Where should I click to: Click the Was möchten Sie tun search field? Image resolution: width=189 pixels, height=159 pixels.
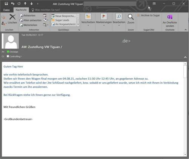46,10
